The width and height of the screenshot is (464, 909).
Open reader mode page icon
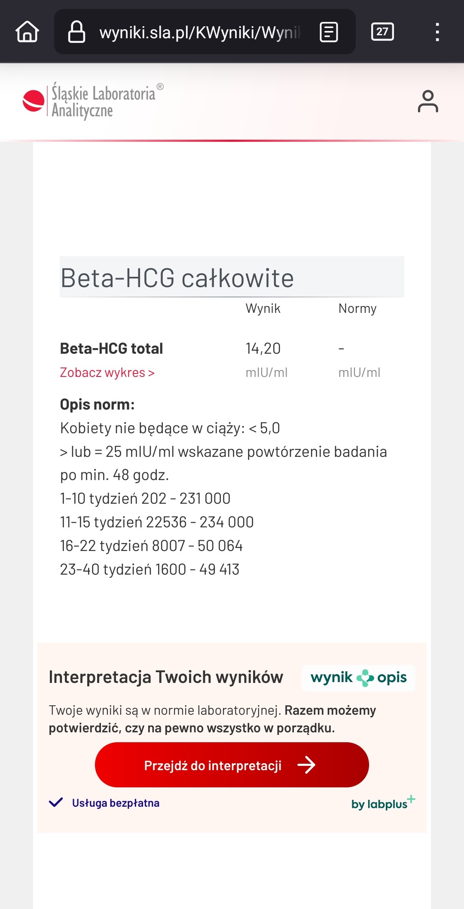click(x=329, y=32)
